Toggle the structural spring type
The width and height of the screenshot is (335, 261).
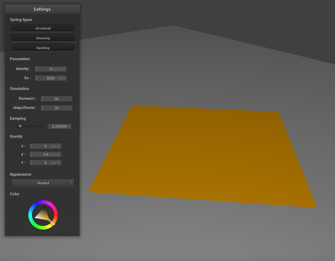tap(43, 28)
